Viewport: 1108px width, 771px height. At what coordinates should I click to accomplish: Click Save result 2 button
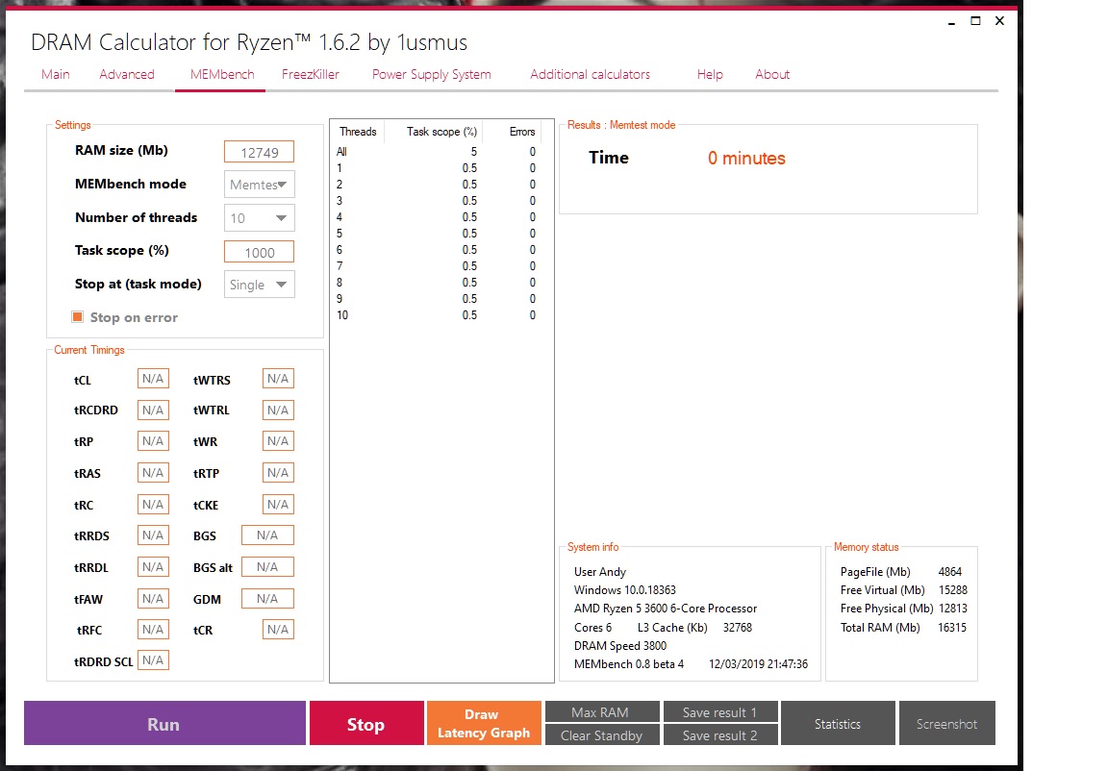(720, 734)
